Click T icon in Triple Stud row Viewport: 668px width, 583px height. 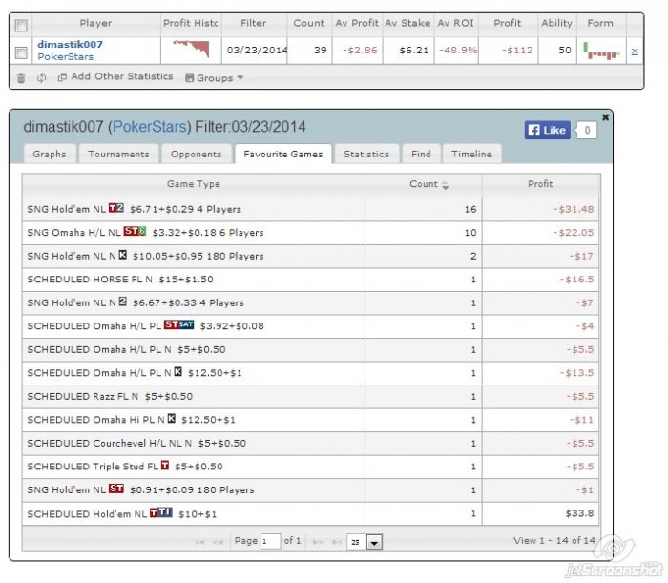165,465
